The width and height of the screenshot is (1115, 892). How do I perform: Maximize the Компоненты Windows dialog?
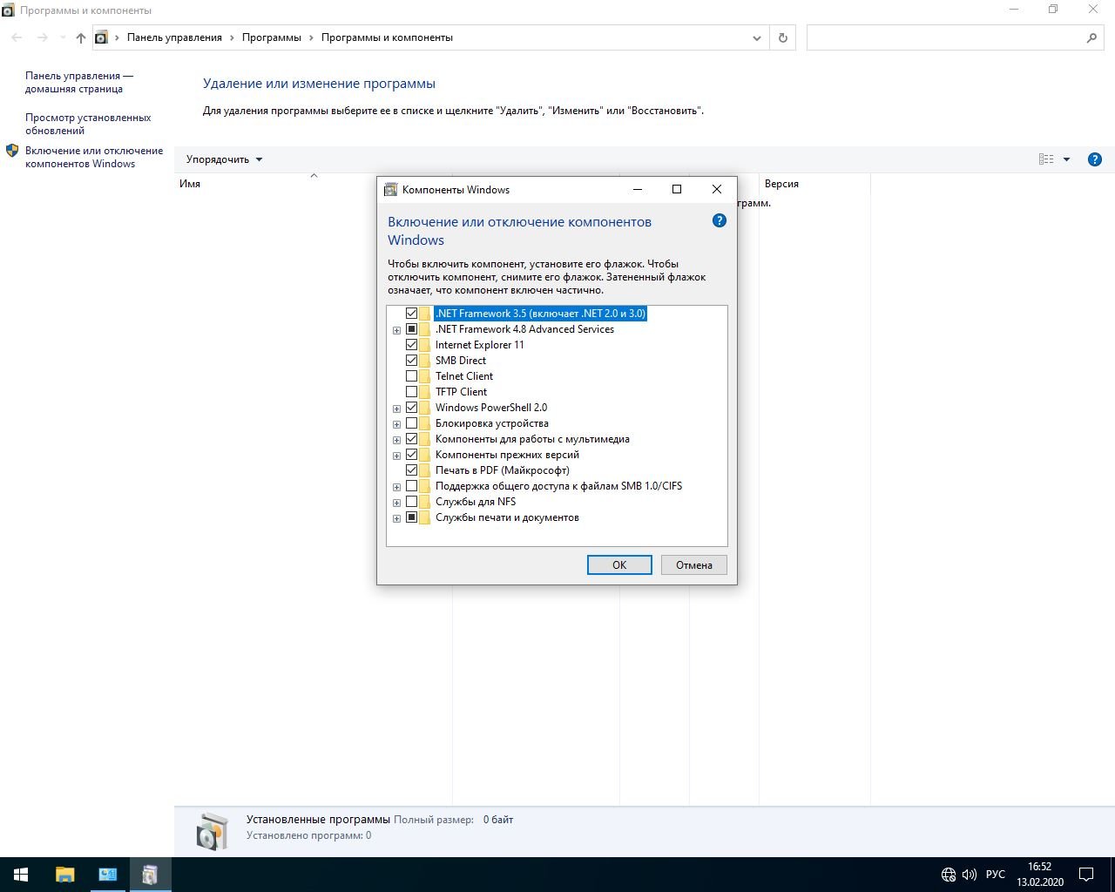[677, 189]
